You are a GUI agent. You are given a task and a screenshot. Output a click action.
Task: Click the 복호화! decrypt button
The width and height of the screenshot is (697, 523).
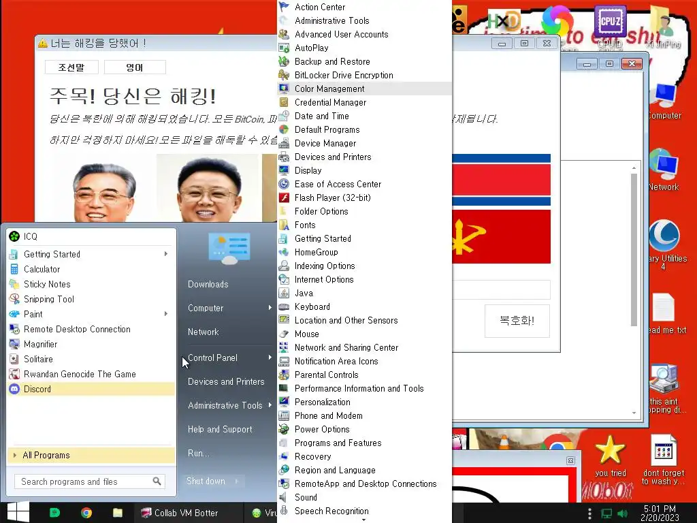click(517, 321)
